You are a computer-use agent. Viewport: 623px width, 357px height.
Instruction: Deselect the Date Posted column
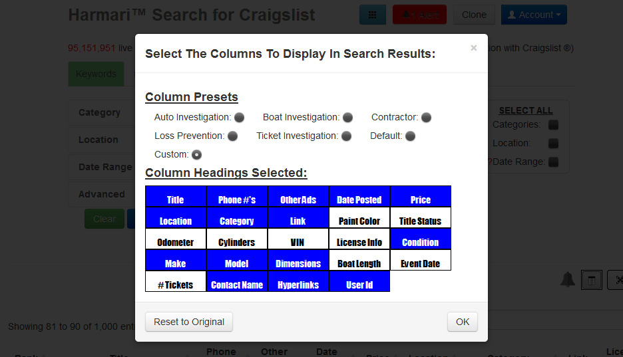[359, 197]
